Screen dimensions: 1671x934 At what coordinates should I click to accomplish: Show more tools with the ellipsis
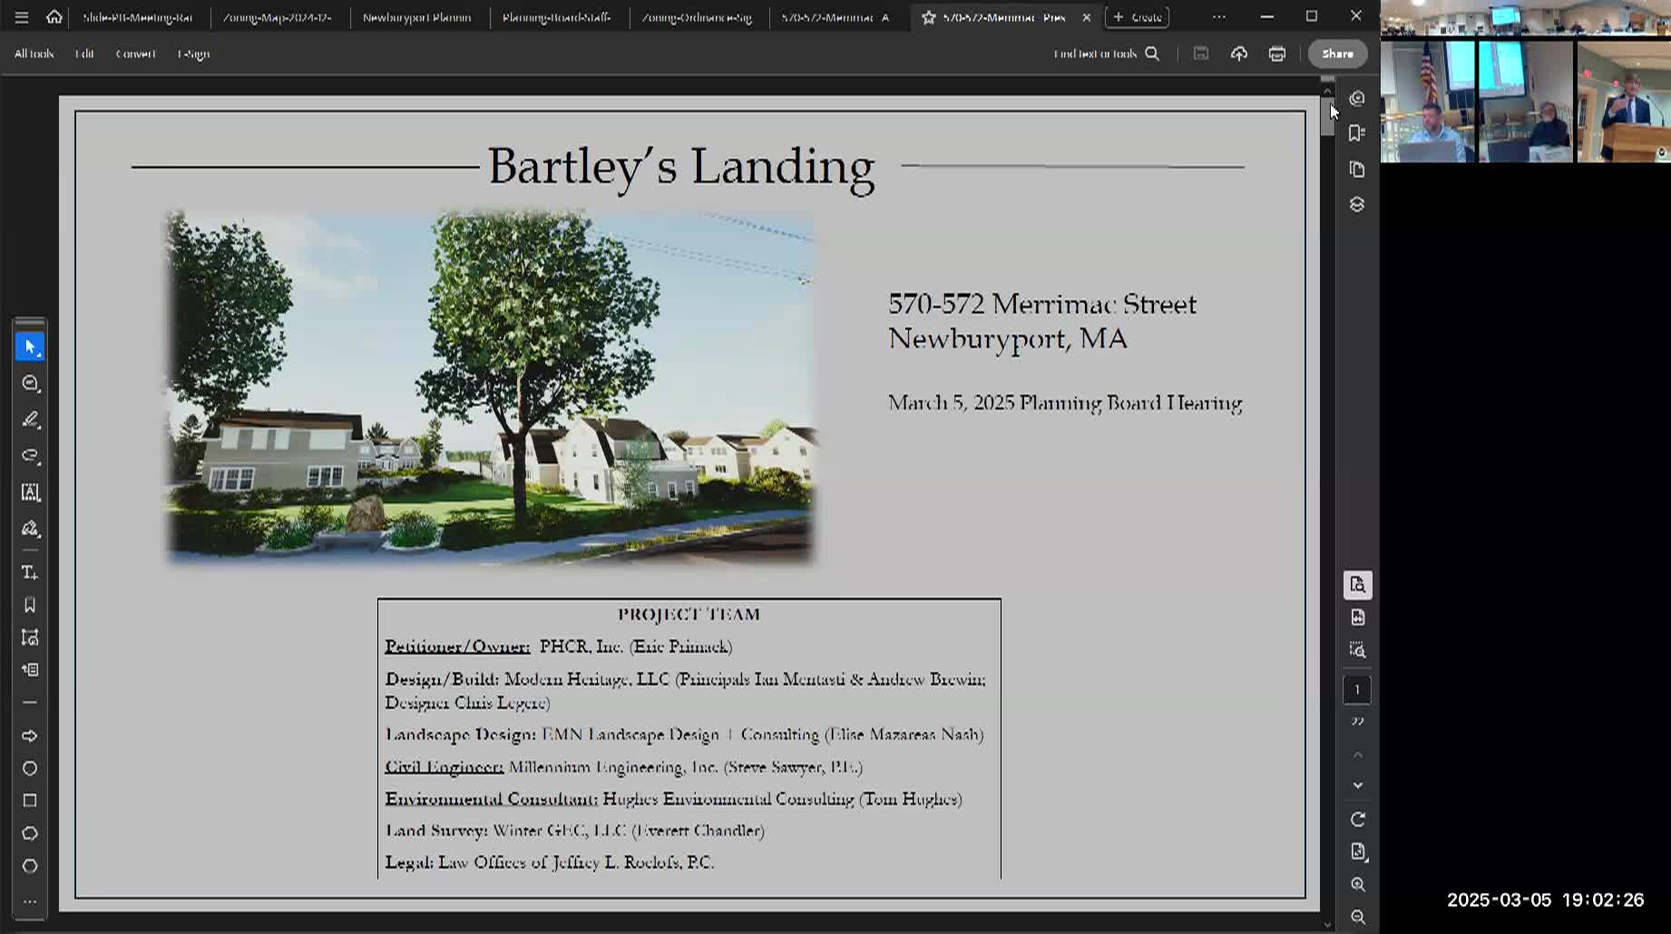30,901
